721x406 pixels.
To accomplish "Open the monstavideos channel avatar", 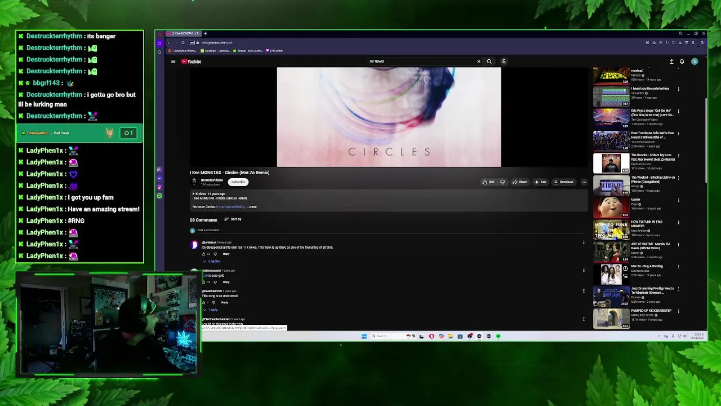I will 194,182.
